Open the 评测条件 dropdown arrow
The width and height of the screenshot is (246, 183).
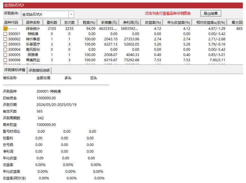71,14
